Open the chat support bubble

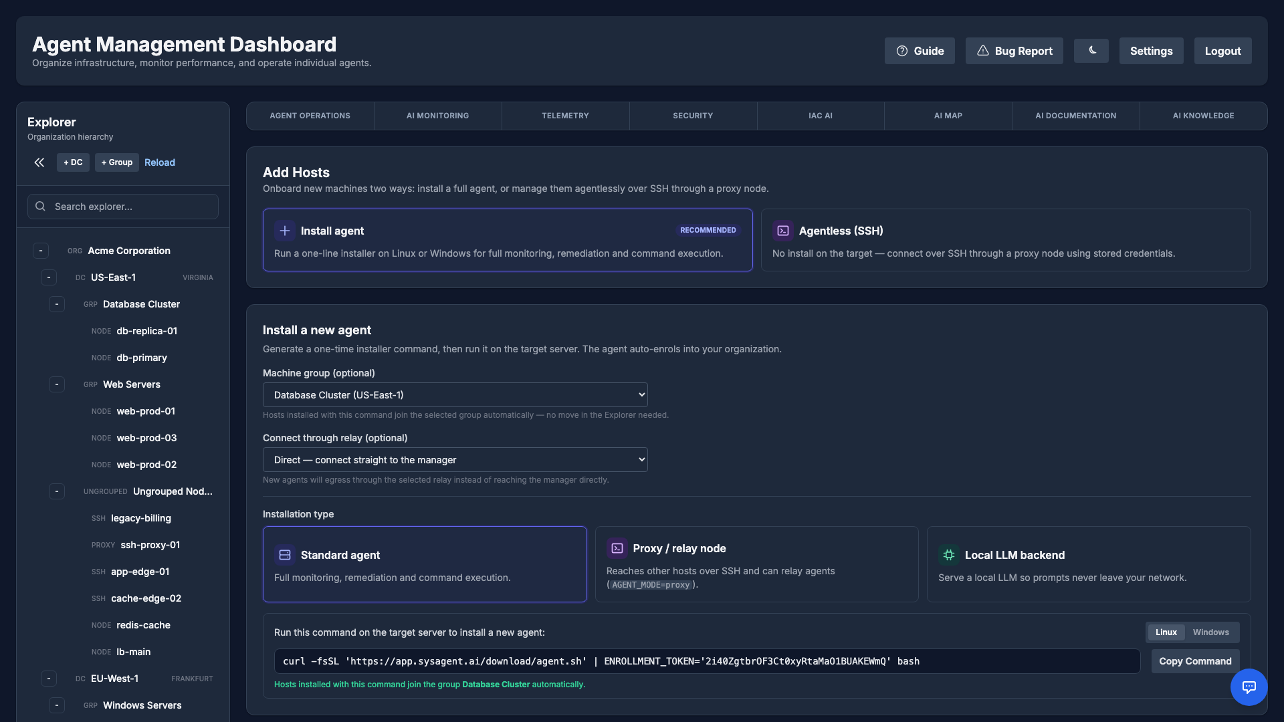[1249, 687]
